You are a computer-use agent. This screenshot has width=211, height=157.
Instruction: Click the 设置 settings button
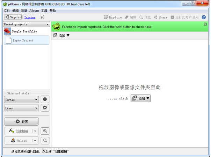pos(21,121)
